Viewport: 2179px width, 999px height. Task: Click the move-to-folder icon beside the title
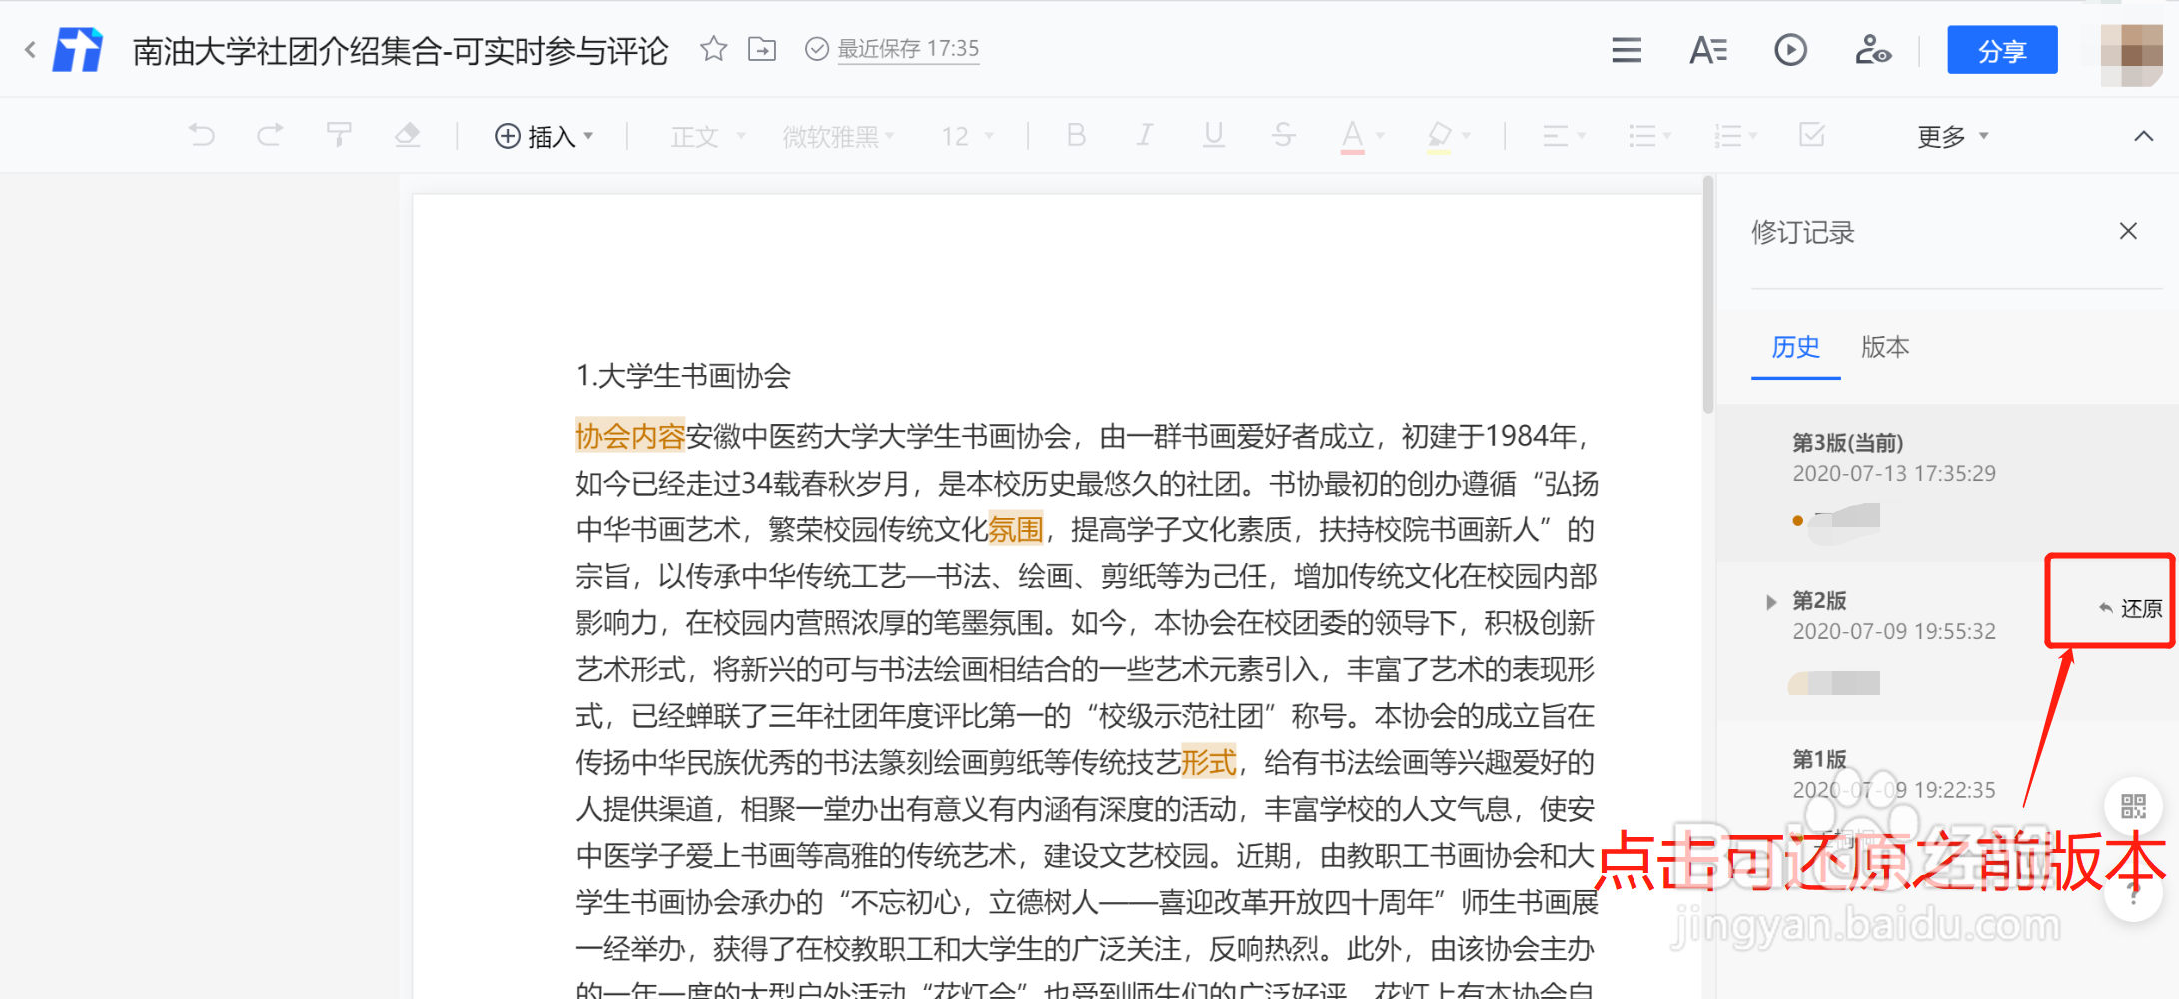(762, 49)
